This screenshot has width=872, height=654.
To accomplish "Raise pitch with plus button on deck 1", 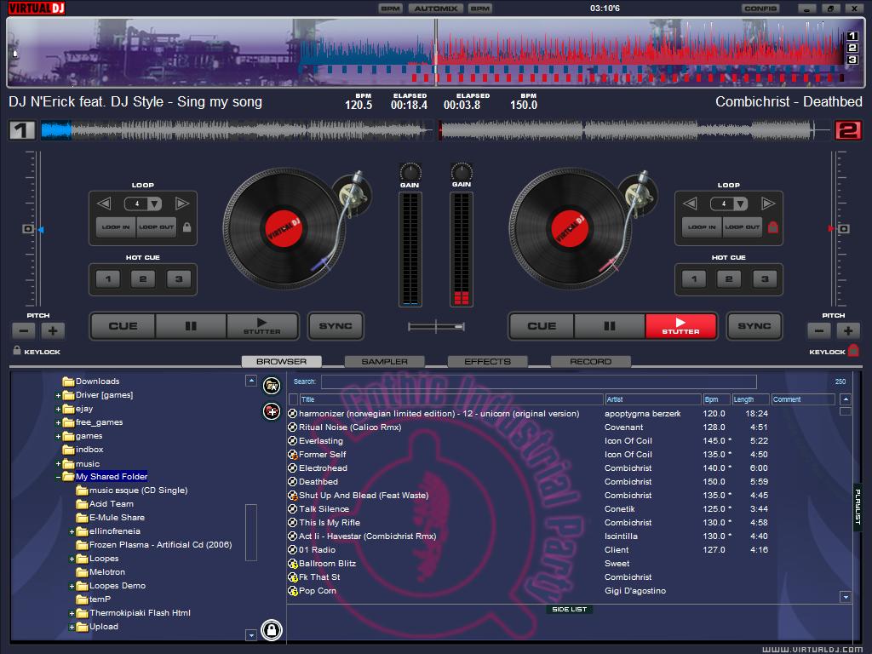I will tap(53, 331).
